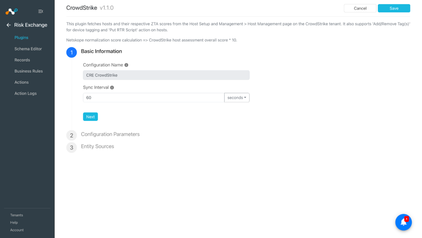Open the seconds unit dropdown
This screenshot has height=238, width=422.
(x=237, y=97)
